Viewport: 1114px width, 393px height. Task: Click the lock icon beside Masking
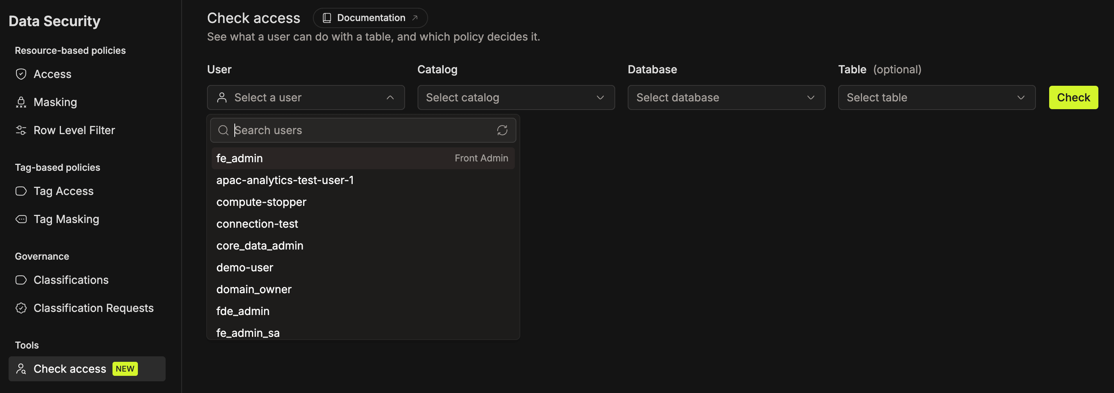21,103
